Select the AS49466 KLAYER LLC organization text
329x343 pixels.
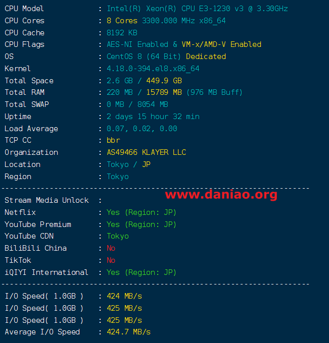pos(146,152)
